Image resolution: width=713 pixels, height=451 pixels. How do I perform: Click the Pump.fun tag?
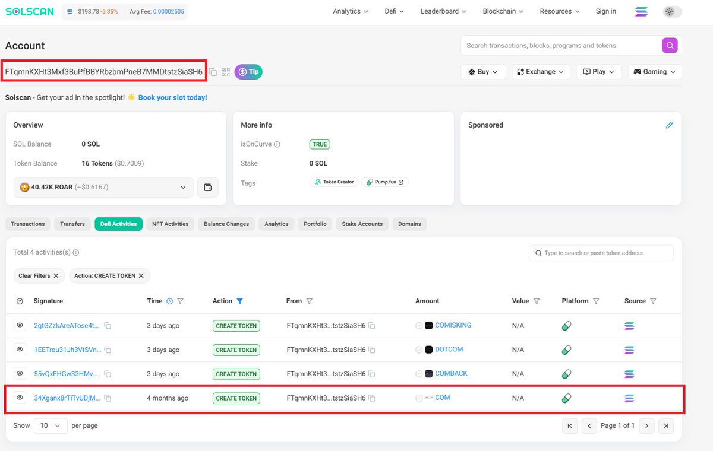tap(385, 182)
